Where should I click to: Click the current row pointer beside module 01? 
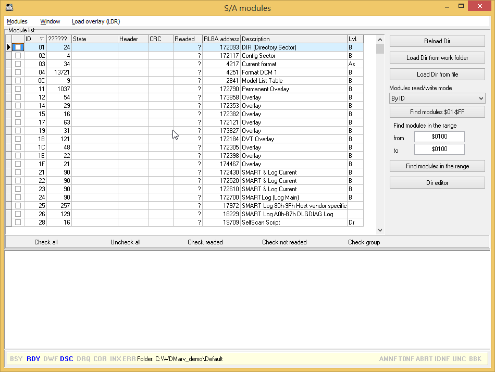pyautogui.click(x=8, y=47)
